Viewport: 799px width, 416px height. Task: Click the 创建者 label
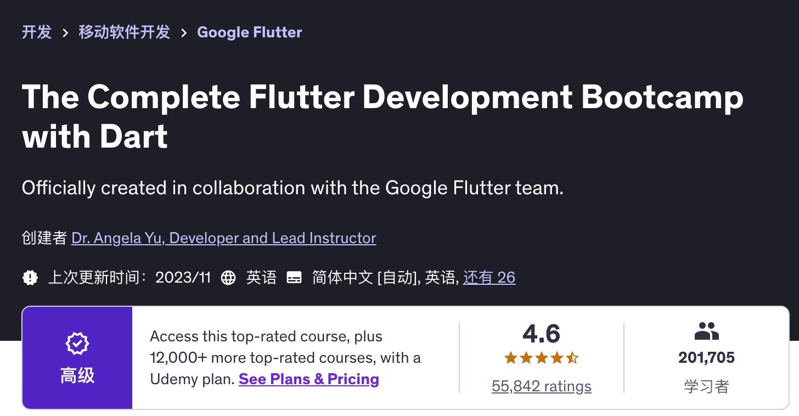[x=44, y=238]
